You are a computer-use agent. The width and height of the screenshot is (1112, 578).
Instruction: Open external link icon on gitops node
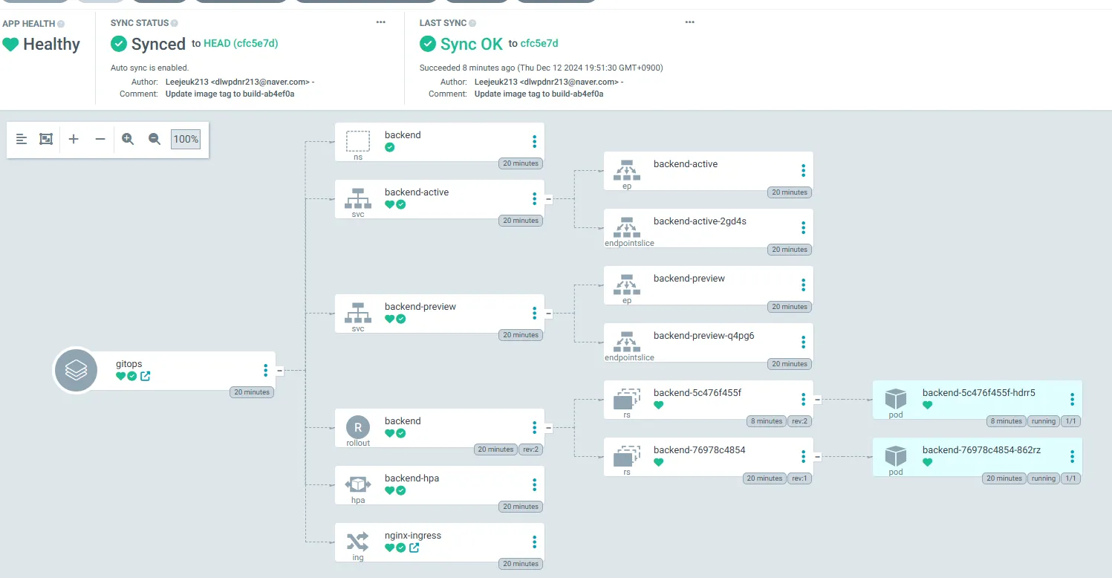[146, 376]
